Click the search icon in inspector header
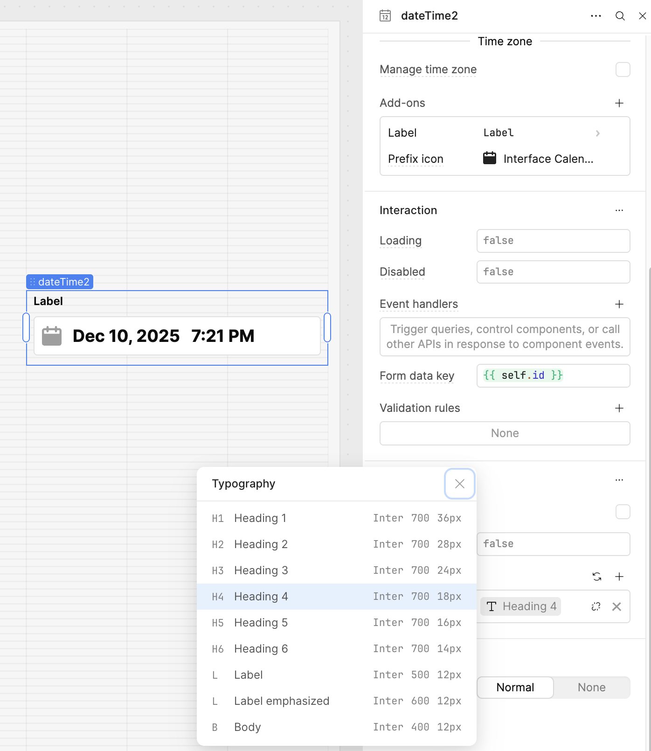This screenshot has width=651, height=751. 620,16
